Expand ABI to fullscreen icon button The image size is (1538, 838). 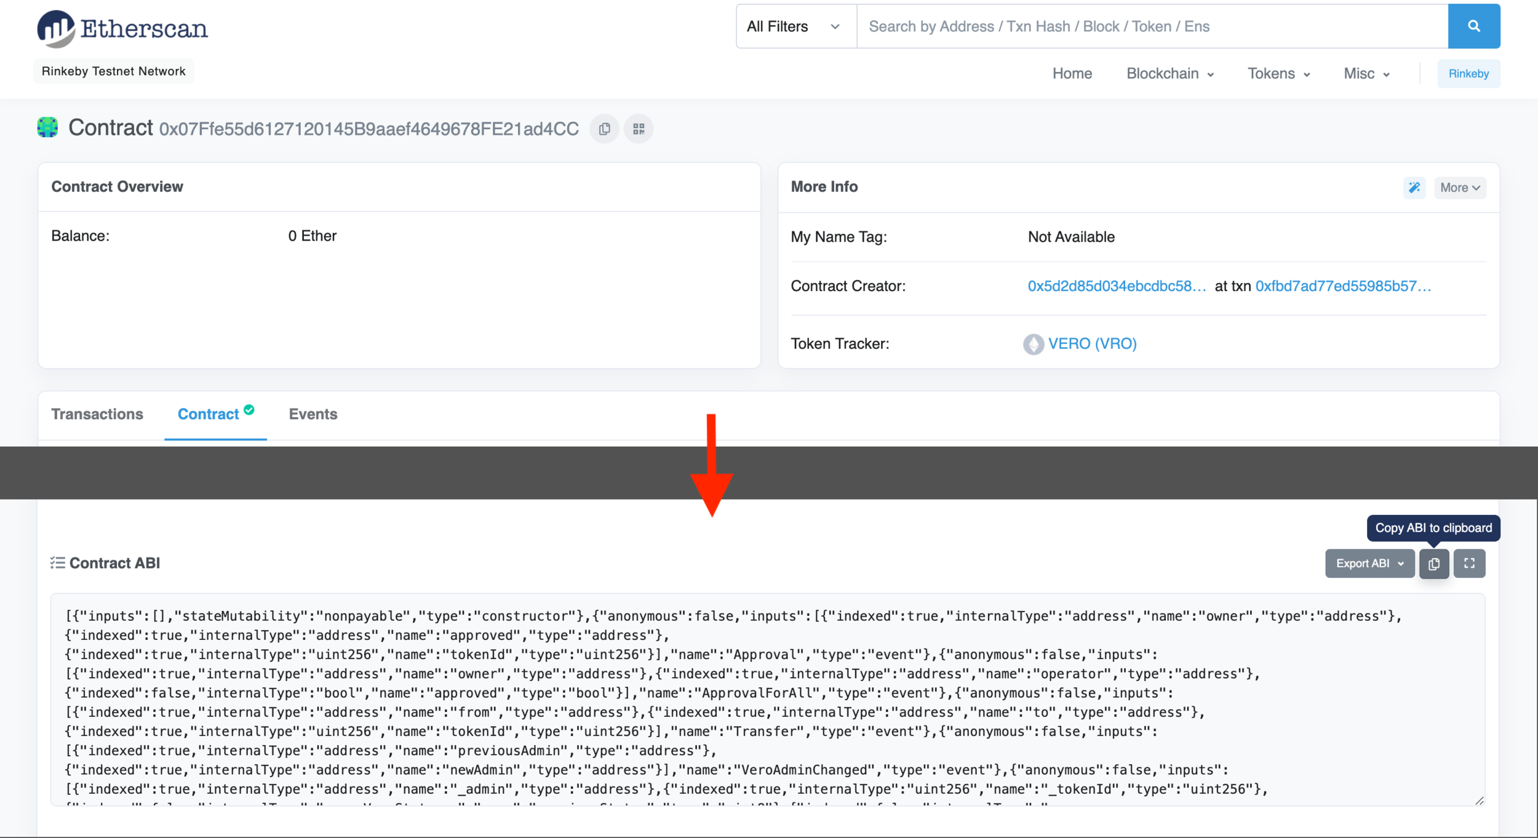coord(1469,564)
